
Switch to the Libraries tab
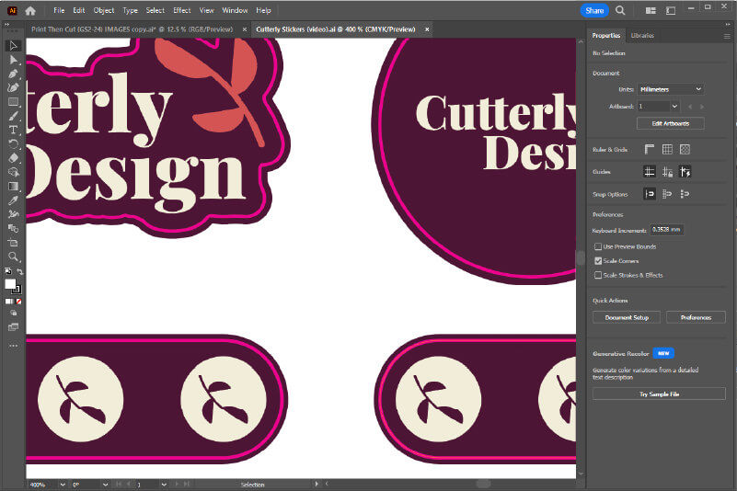tap(642, 35)
